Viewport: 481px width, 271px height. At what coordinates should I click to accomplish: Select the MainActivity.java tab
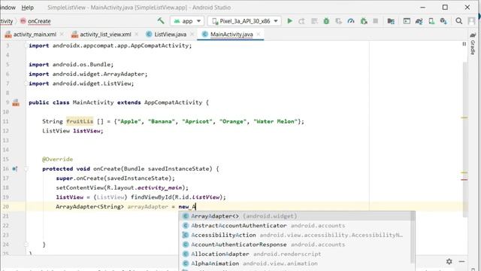click(231, 35)
